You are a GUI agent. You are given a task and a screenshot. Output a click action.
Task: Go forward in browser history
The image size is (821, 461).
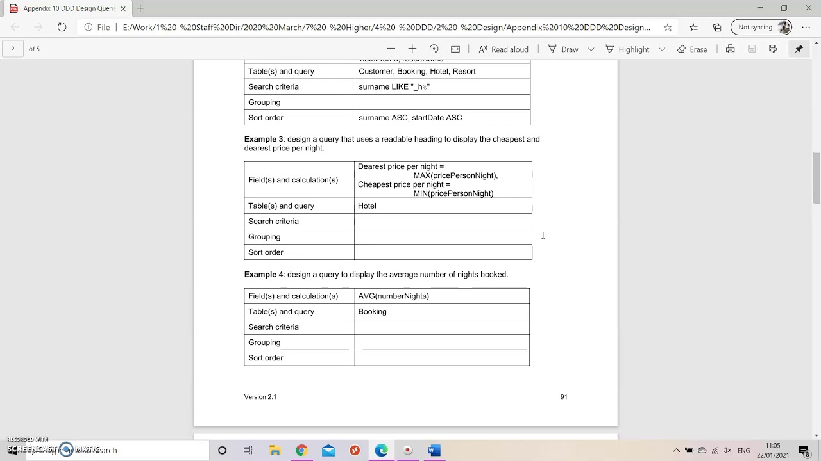coord(38,27)
